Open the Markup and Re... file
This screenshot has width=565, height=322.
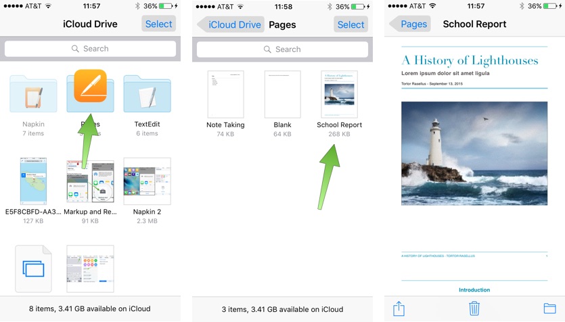click(90, 181)
